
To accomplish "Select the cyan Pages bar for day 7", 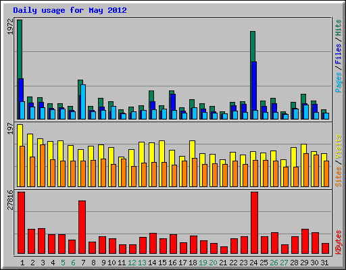I will click(83, 102).
